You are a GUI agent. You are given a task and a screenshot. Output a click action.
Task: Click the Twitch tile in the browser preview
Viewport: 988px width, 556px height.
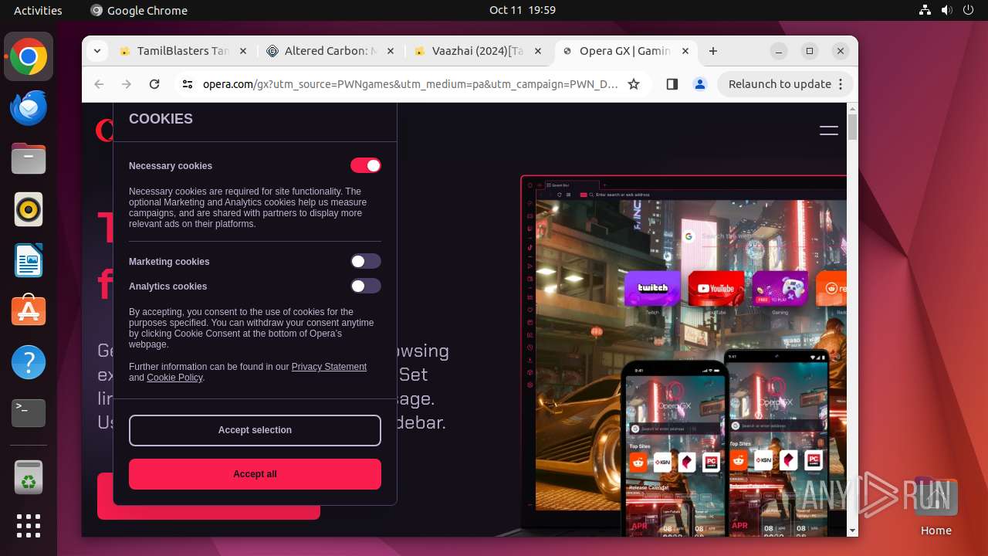point(652,288)
